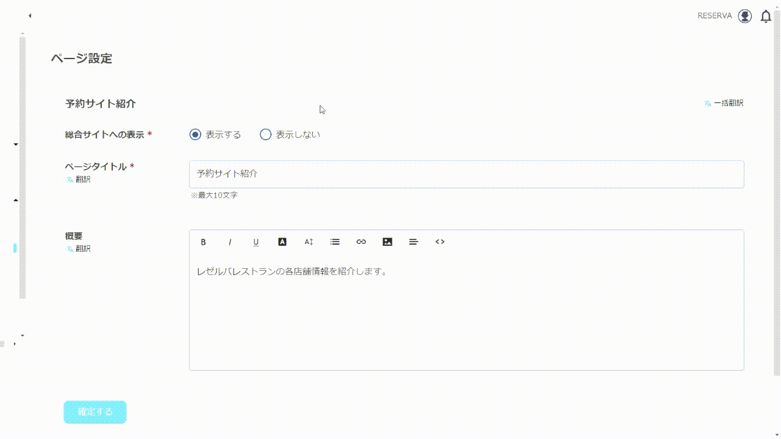This screenshot has height=439, width=781.
Task: Switch to HTML code view
Action: (440, 242)
